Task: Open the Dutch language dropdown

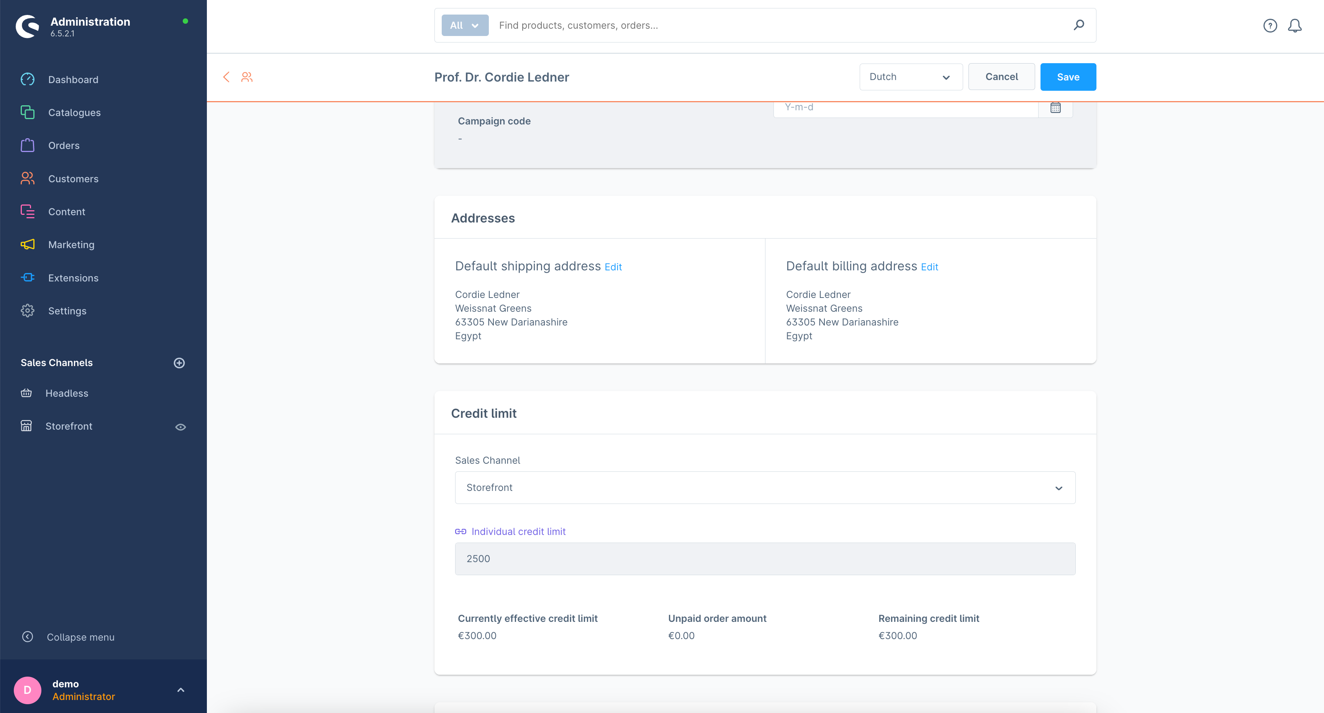Action: click(x=908, y=77)
